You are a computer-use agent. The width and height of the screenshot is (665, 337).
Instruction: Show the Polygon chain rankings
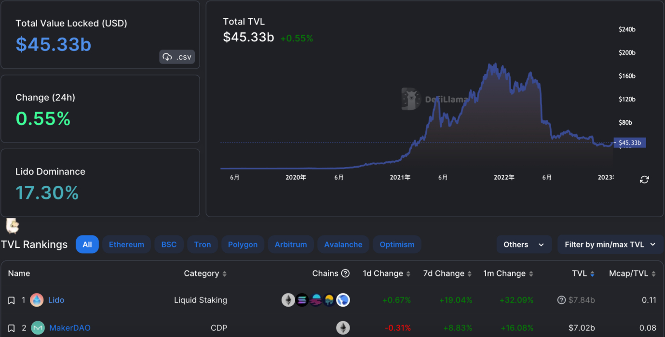pyautogui.click(x=243, y=245)
